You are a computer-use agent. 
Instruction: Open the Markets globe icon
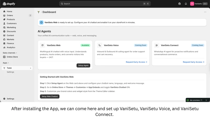click(4, 40)
